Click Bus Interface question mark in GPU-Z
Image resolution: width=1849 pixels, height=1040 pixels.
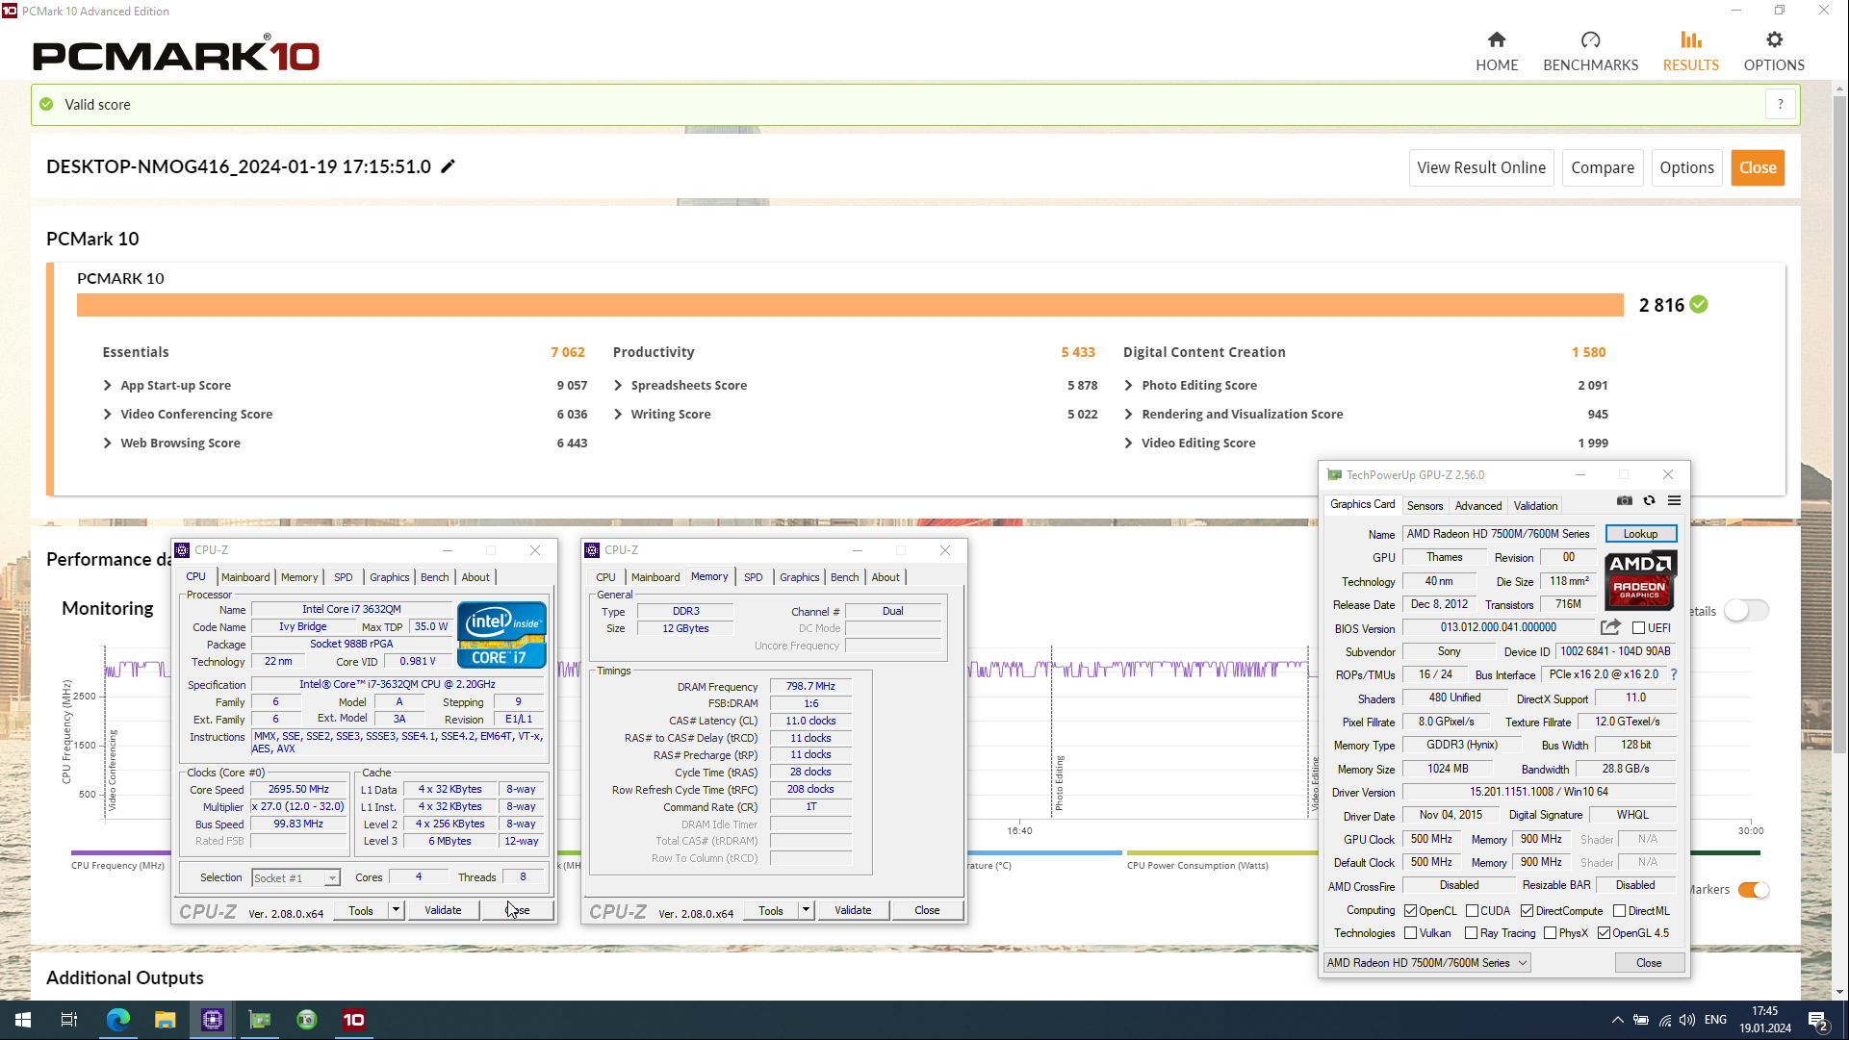coord(1674,674)
